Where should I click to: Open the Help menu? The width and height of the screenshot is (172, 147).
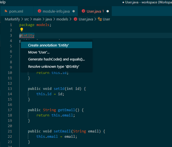point(3,2)
